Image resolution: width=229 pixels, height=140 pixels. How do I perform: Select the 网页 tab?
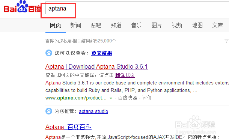[x=55, y=26]
